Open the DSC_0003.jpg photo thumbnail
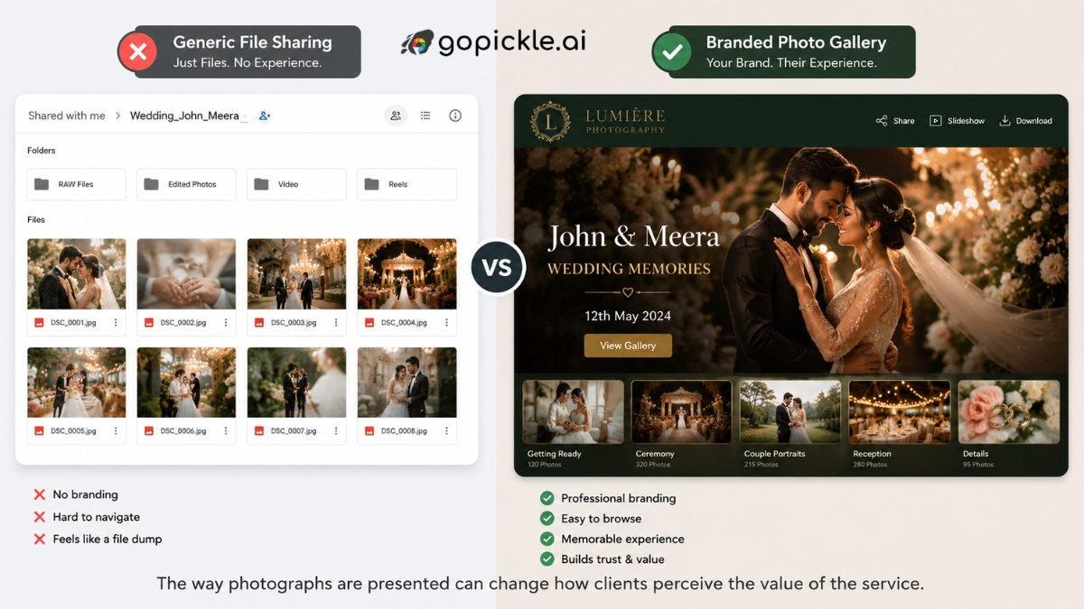The width and height of the screenshot is (1084, 609). click(x=296, y=274)
